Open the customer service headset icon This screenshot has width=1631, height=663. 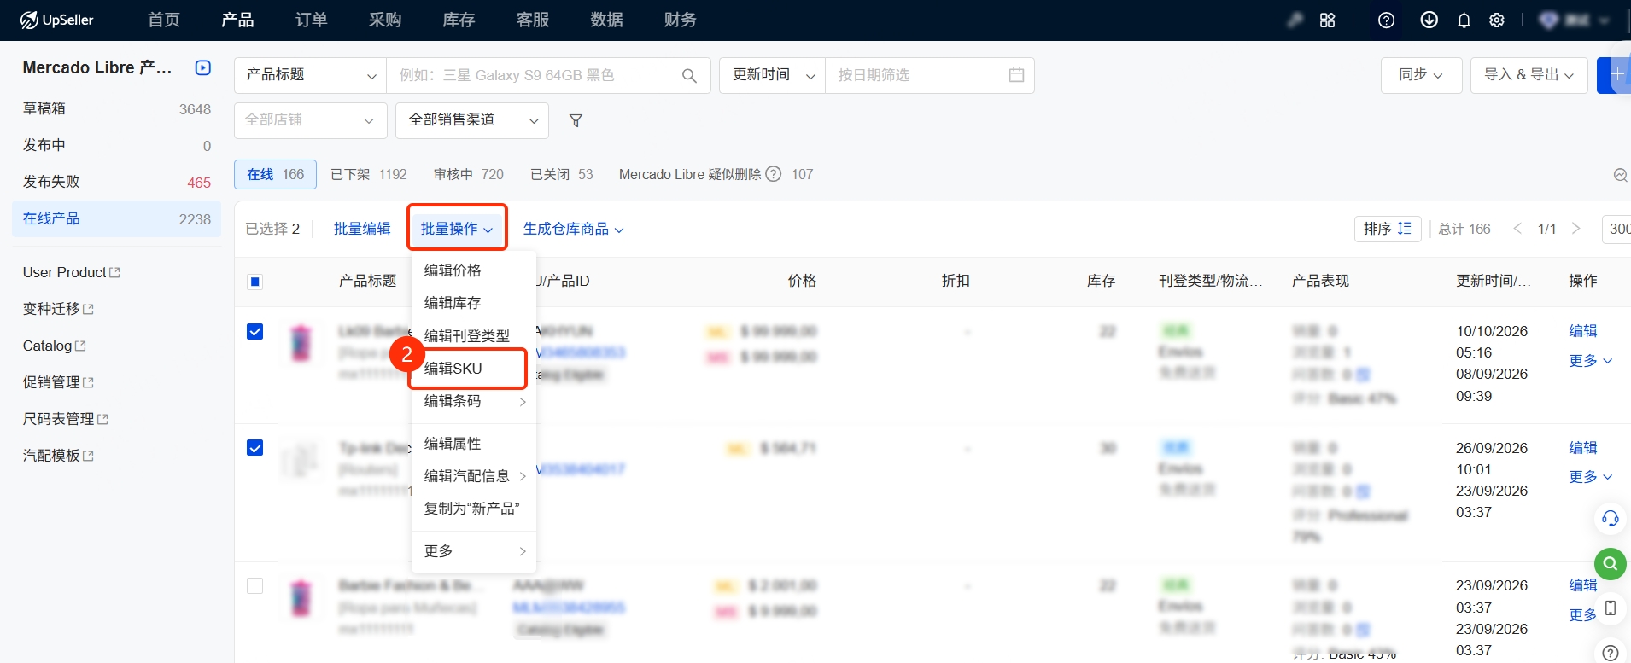[1610, 518]
